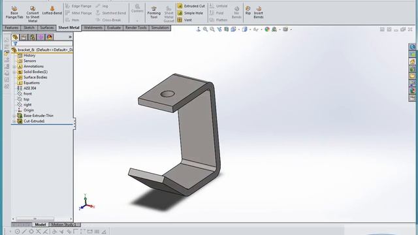Open the DimXpertManager tab
Viewport: 418px width, 235px height.
tap(40, 37)
